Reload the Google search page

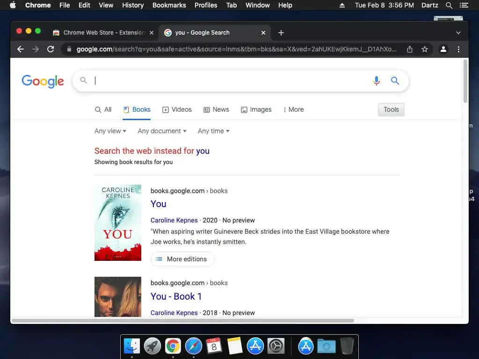click(x=51, y=49)
